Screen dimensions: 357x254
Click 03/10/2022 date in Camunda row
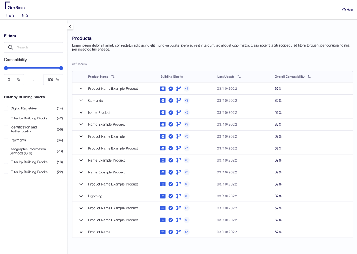coord(227,101)
